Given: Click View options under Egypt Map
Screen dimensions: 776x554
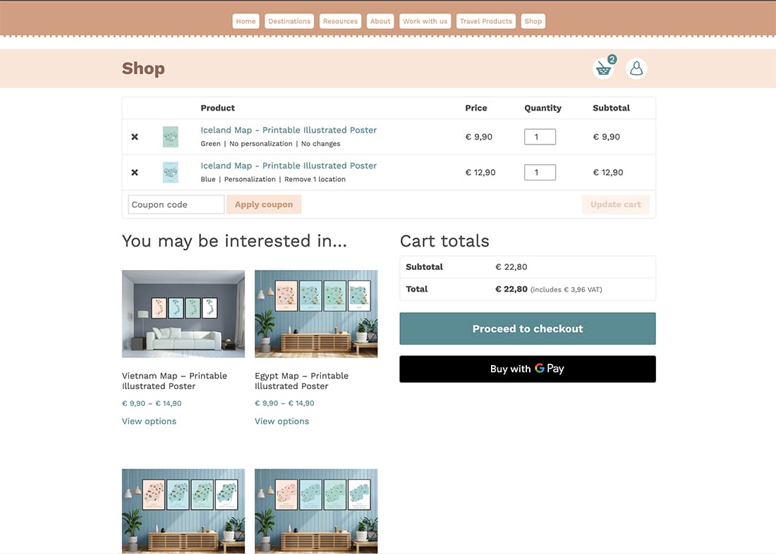Looking at the screenshot, I should (281, 421).
